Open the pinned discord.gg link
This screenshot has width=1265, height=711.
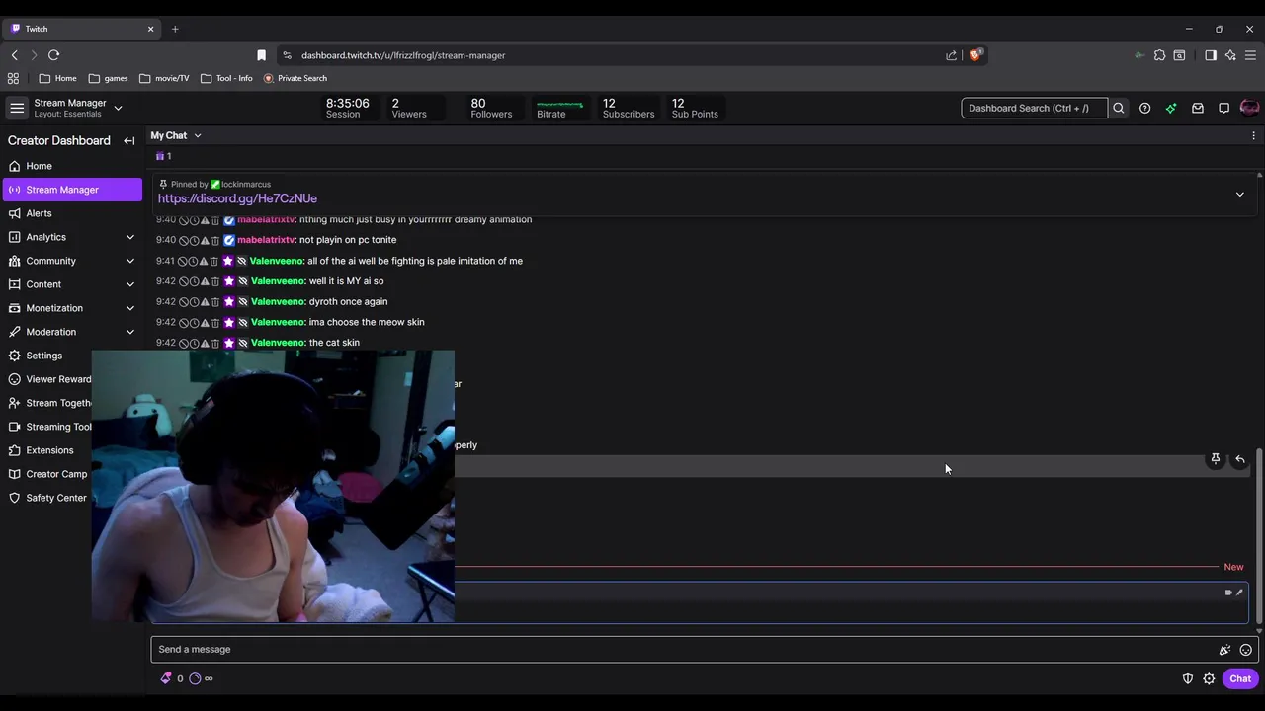pos(237,198)
